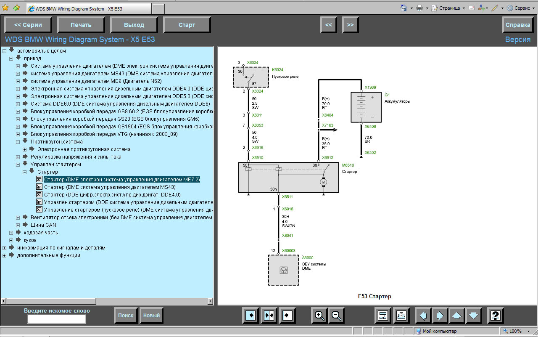The width and height of the screenshot is (538, 337).
Task: Open the hierarchy structure icon in bottom toolbar
Action: 383,315
